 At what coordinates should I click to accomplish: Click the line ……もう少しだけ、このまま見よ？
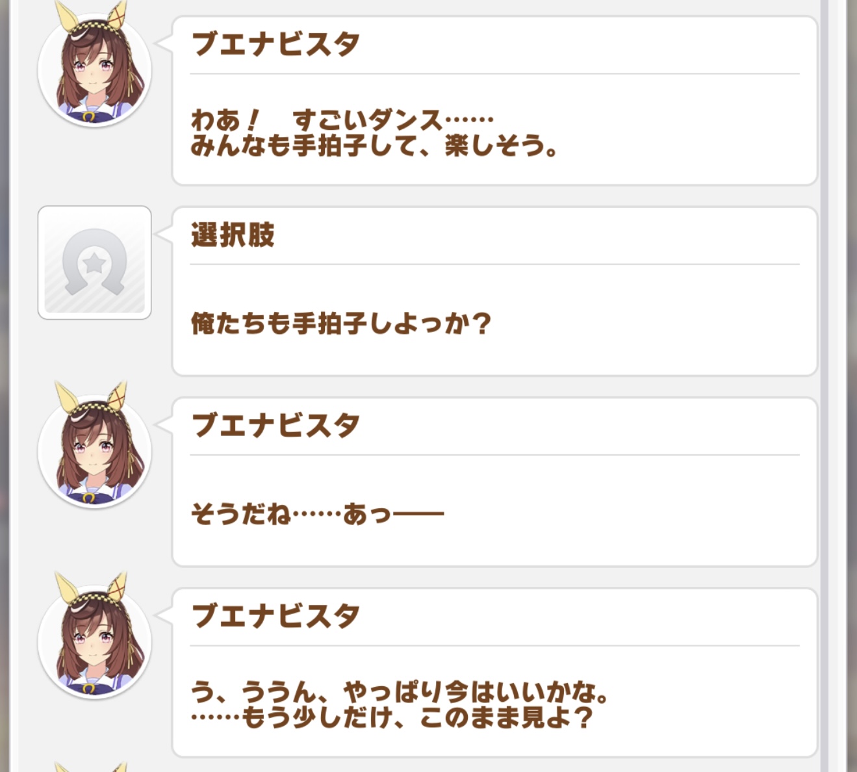(x=392, y=718)
